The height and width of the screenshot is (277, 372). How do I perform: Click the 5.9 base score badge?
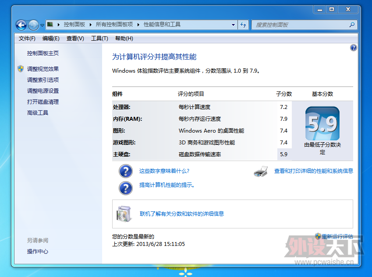click(x=322, y=123)
